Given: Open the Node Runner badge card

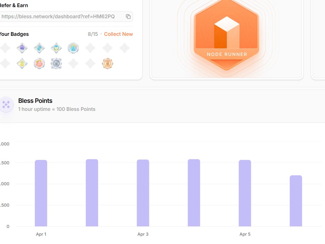Looking at the screenshot, I should (226, 37).
